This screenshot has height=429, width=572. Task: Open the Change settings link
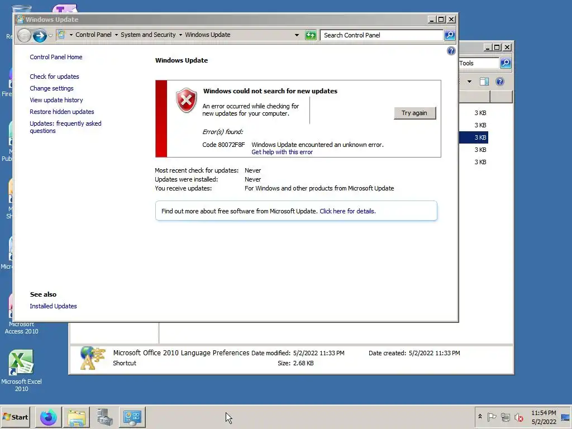pos(51,88)
